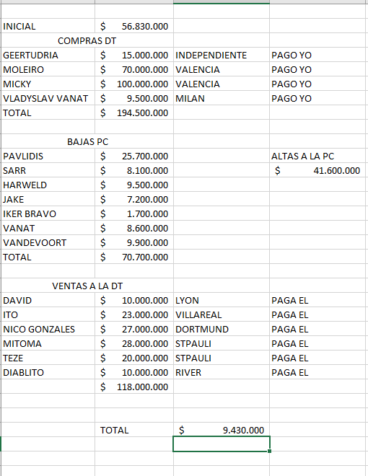Select the INICIAL label cell
This screenshot has width=368, height=476.
[48, 26]
